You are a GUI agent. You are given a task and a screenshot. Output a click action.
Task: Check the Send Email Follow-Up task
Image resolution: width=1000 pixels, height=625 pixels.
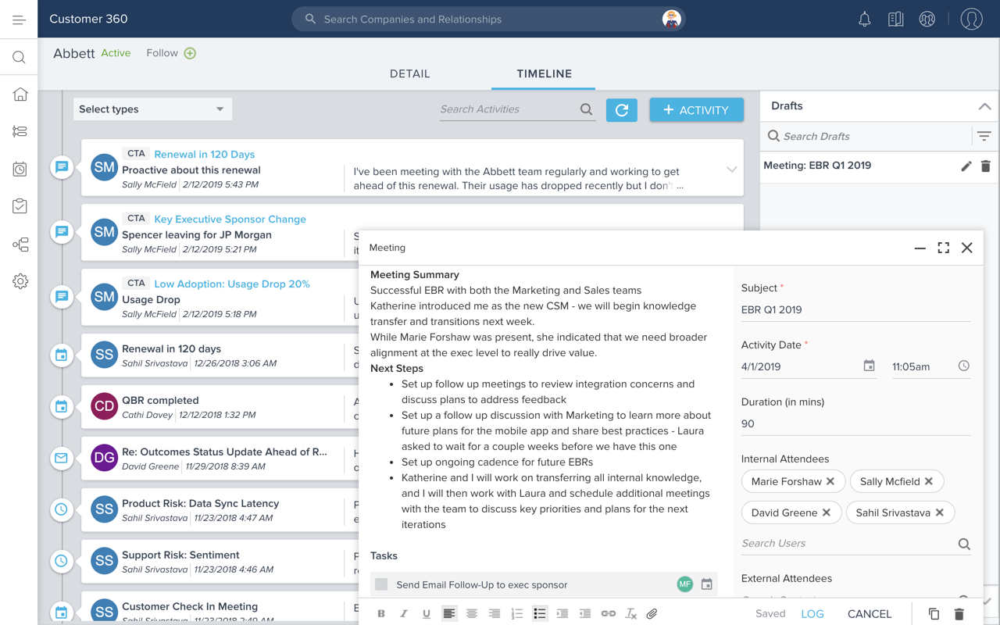pos(381,584)
